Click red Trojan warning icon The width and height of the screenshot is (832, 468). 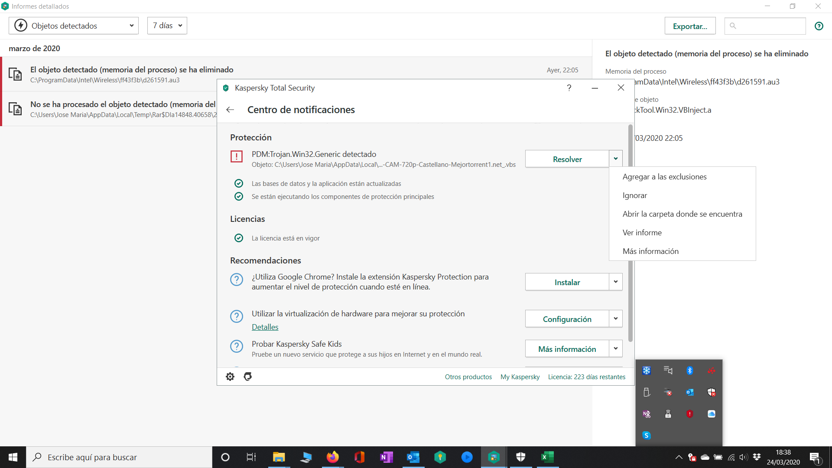pyautogui.click(x=237, y=156)
